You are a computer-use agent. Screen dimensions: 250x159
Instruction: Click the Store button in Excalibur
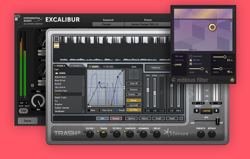point(28,121)
